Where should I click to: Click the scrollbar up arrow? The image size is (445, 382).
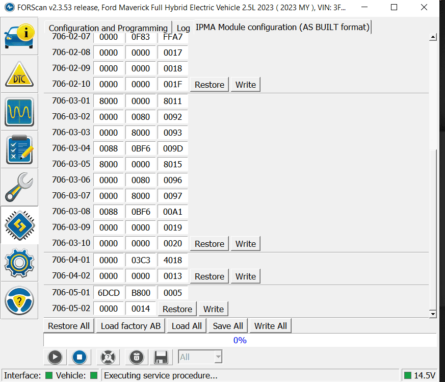[433, 37]
